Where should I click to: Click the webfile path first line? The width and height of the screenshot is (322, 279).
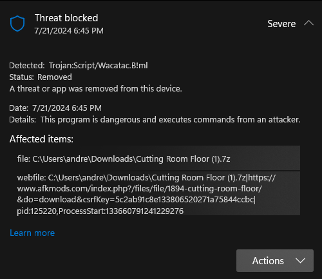pos(146,178)
